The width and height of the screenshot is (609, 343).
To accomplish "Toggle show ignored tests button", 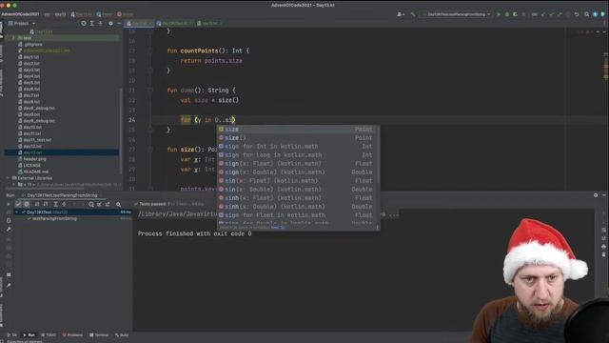I will pos(27,204).
